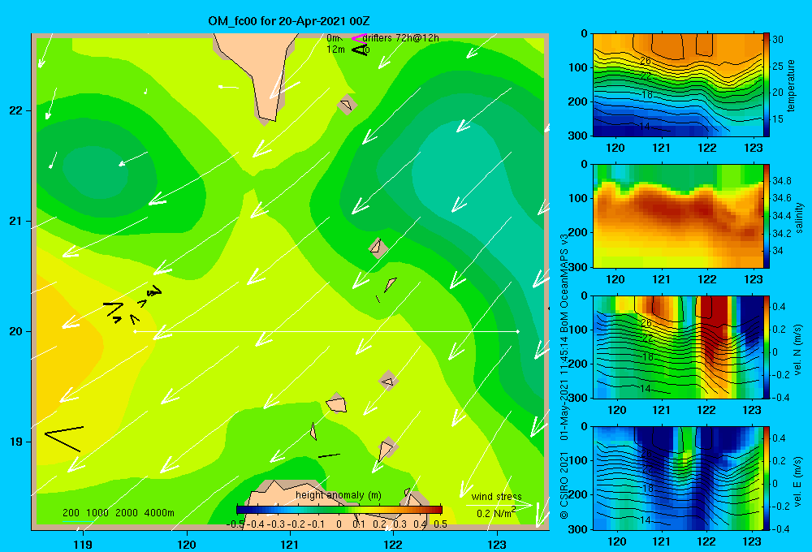Click the map title OM_fc00 for 20-Apr-2021 00Z
This screenshot has height=552, width=812.
pos(288,21)
